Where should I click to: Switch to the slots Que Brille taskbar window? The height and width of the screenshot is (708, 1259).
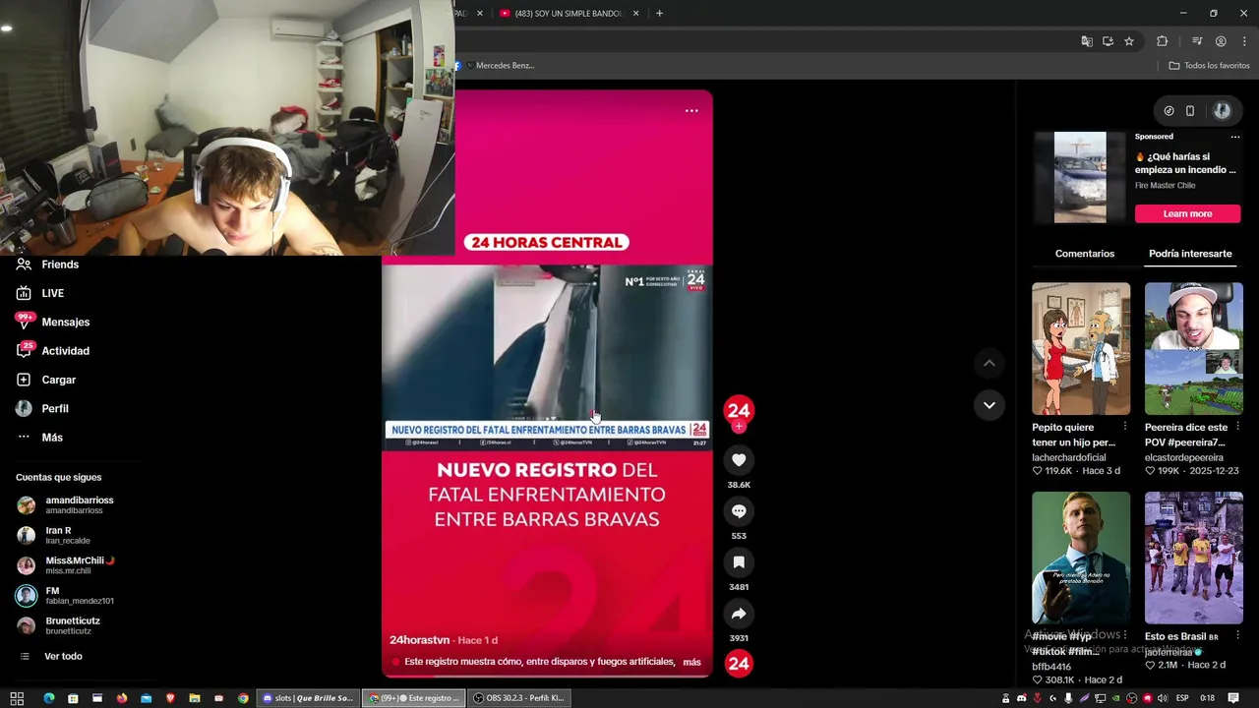(308, 698)
